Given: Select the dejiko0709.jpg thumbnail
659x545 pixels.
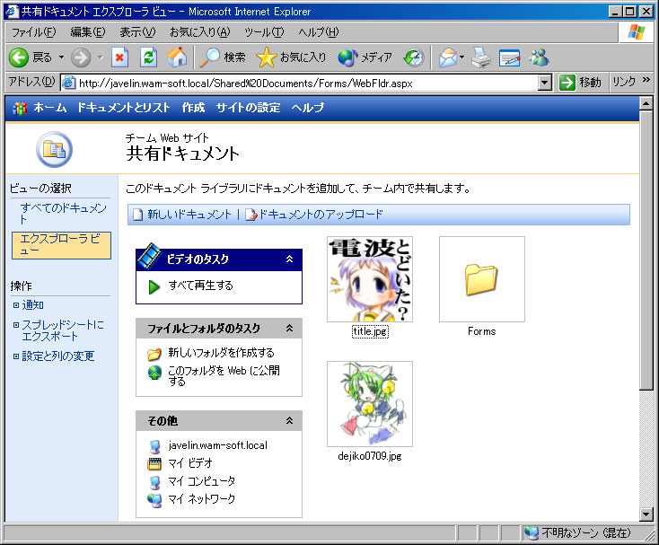Looking at the screenshot, I should point(370,404).
